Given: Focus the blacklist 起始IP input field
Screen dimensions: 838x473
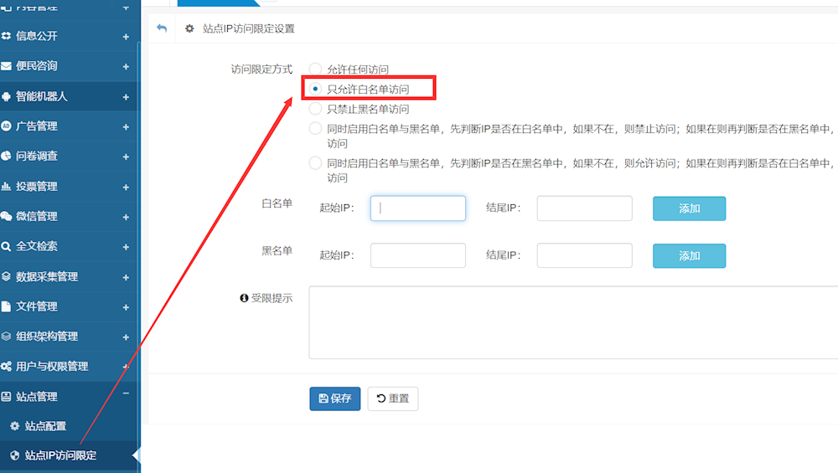Looking at the screenshot, I should pyautogui.click(x=418, y=255).
